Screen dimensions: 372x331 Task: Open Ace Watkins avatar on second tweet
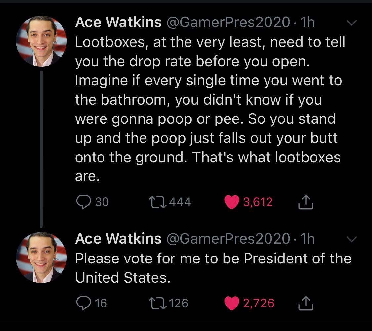41,258
